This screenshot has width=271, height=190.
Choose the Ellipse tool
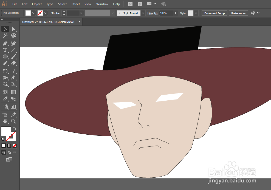coord(5,56)
